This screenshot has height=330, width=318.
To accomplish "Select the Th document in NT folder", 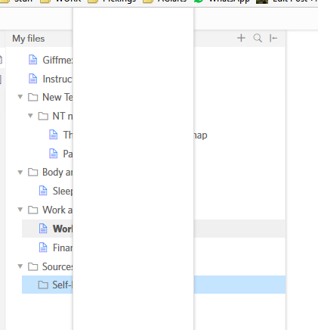I will (x=68, y=135).
